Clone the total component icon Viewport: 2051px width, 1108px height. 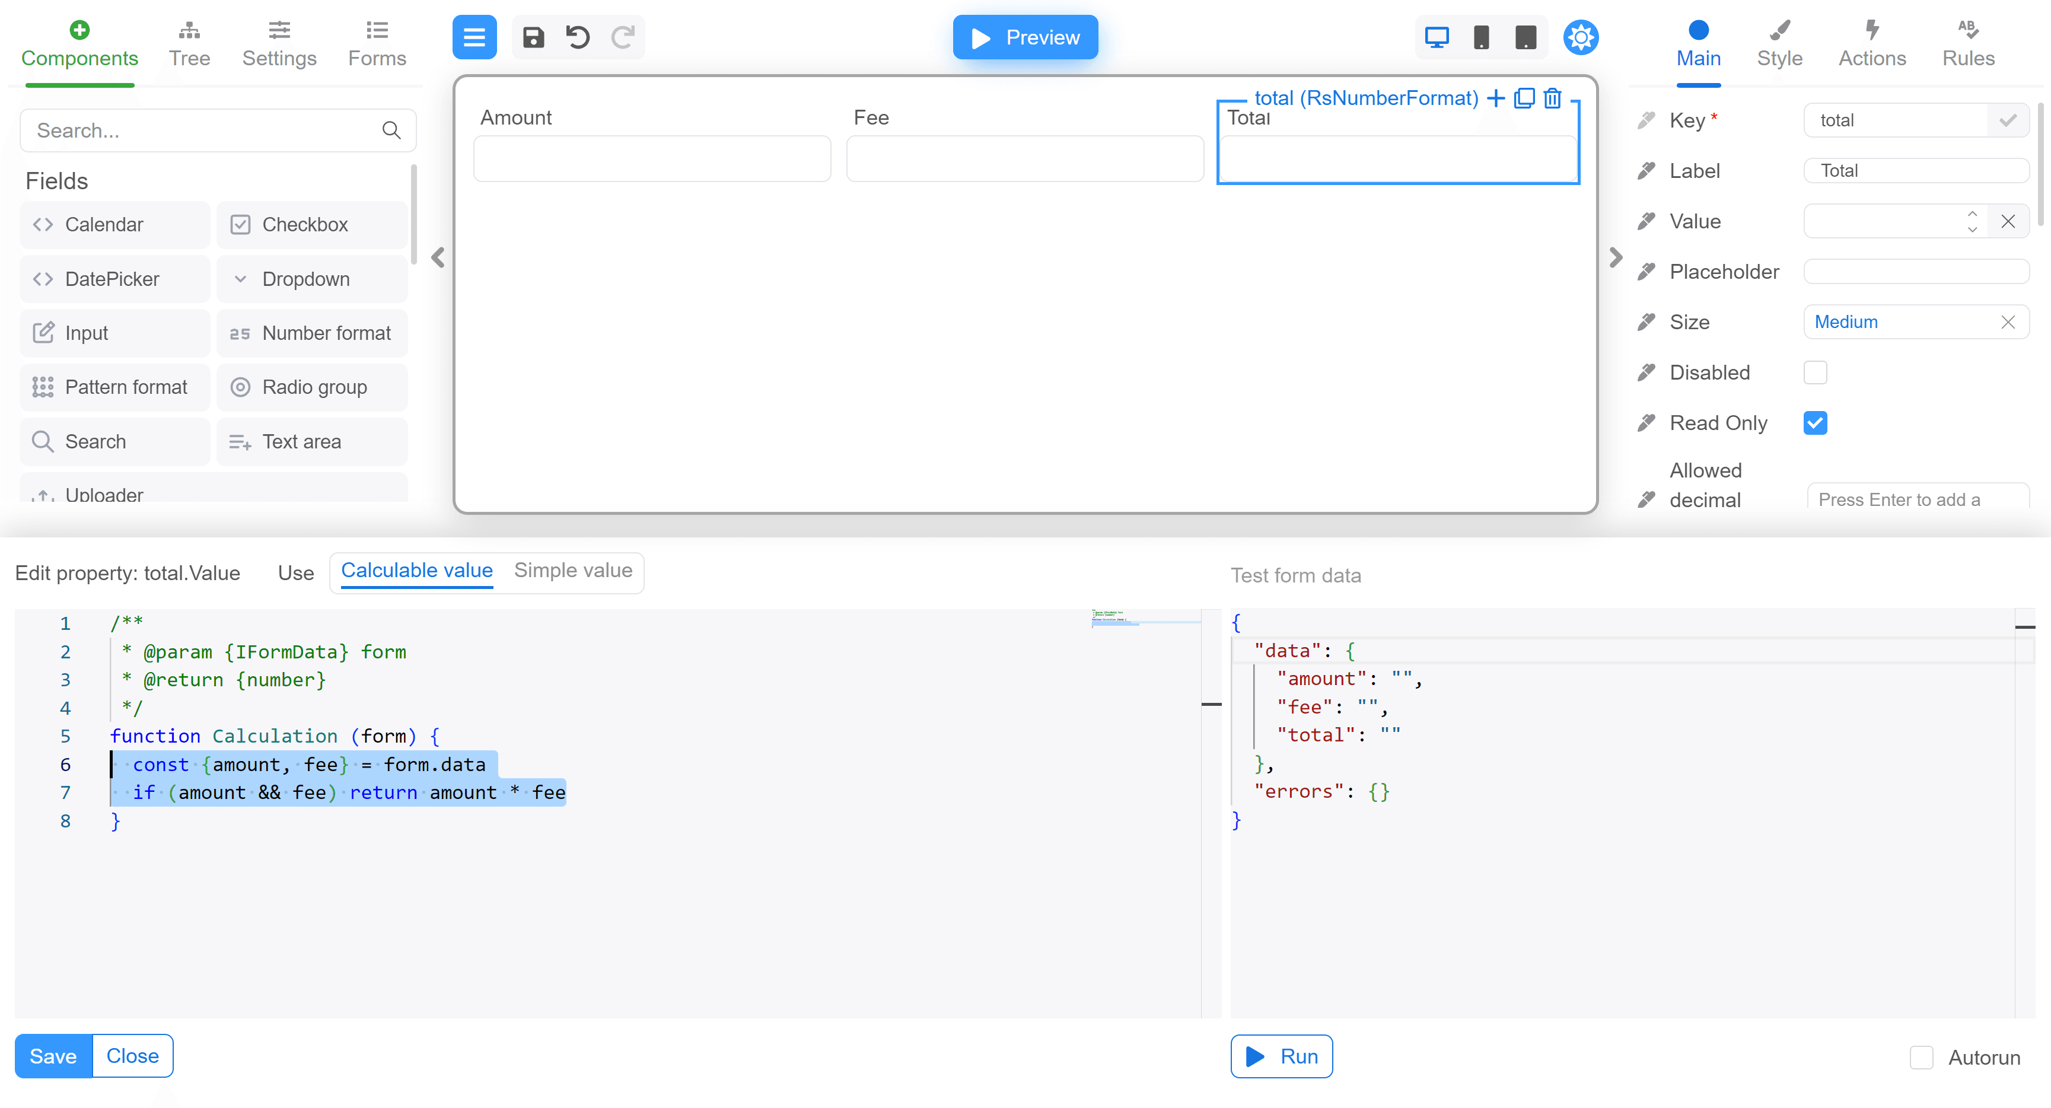click(x=1524, y=98)
